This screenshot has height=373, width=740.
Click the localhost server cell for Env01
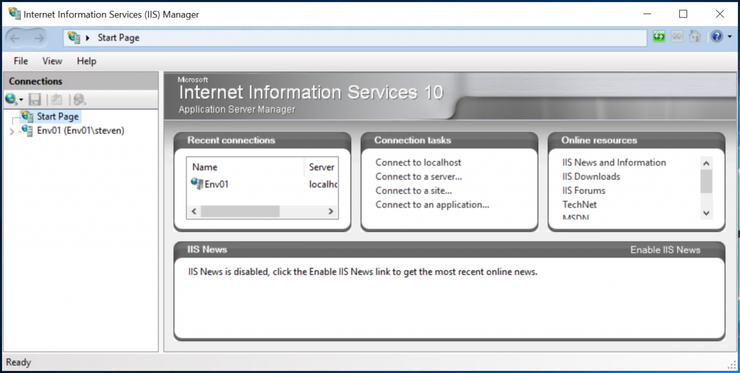[323, 184]
